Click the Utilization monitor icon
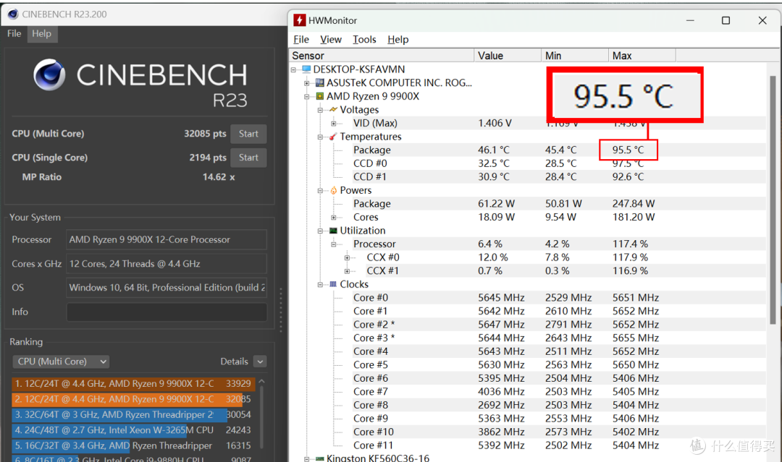 [x=333, y=231]
